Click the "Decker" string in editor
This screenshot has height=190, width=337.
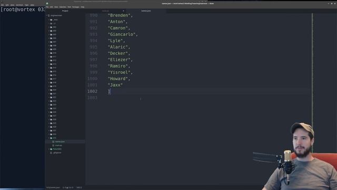pyautogui.click(x=118, y=53)
